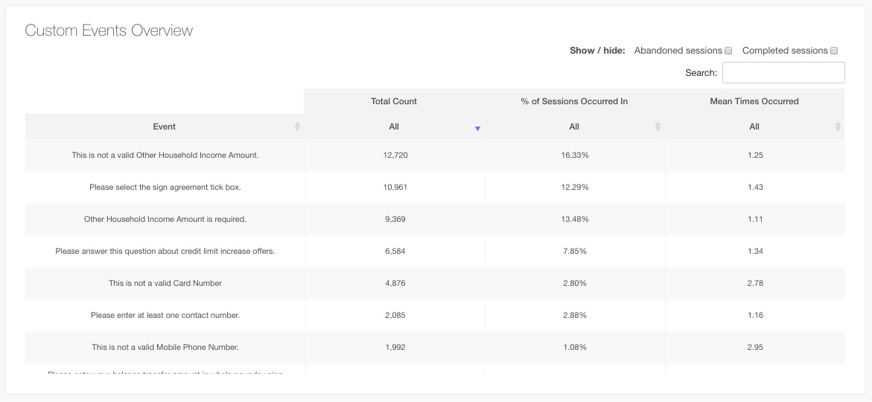Click the Event column sort arrows icon
The width and height of the screenshot is (872, 402).
tap(297, 127)
